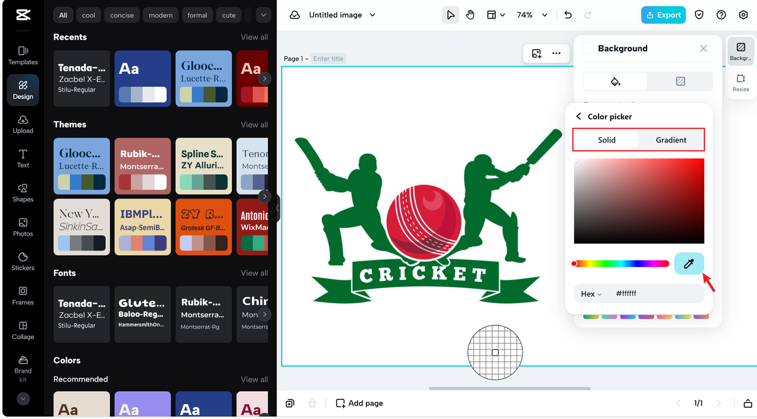Undo the last action
Viewport: 757px width, 419px height.
click(568, 15)
